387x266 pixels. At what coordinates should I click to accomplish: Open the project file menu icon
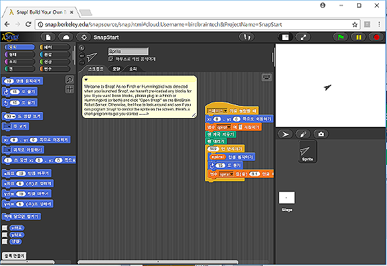click(x=48, y=37)
